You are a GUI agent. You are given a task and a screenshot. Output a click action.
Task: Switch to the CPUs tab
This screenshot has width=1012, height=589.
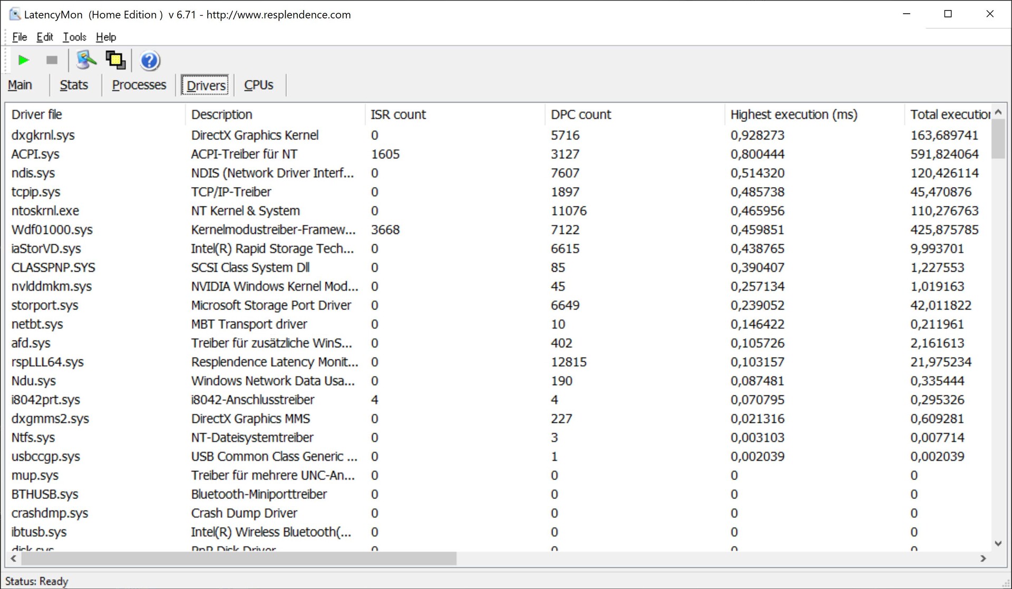coord(258,85)
